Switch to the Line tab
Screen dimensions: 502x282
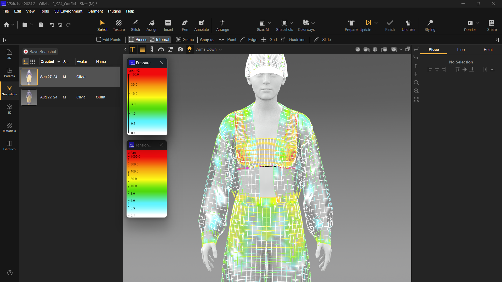[x=461, y=49]
